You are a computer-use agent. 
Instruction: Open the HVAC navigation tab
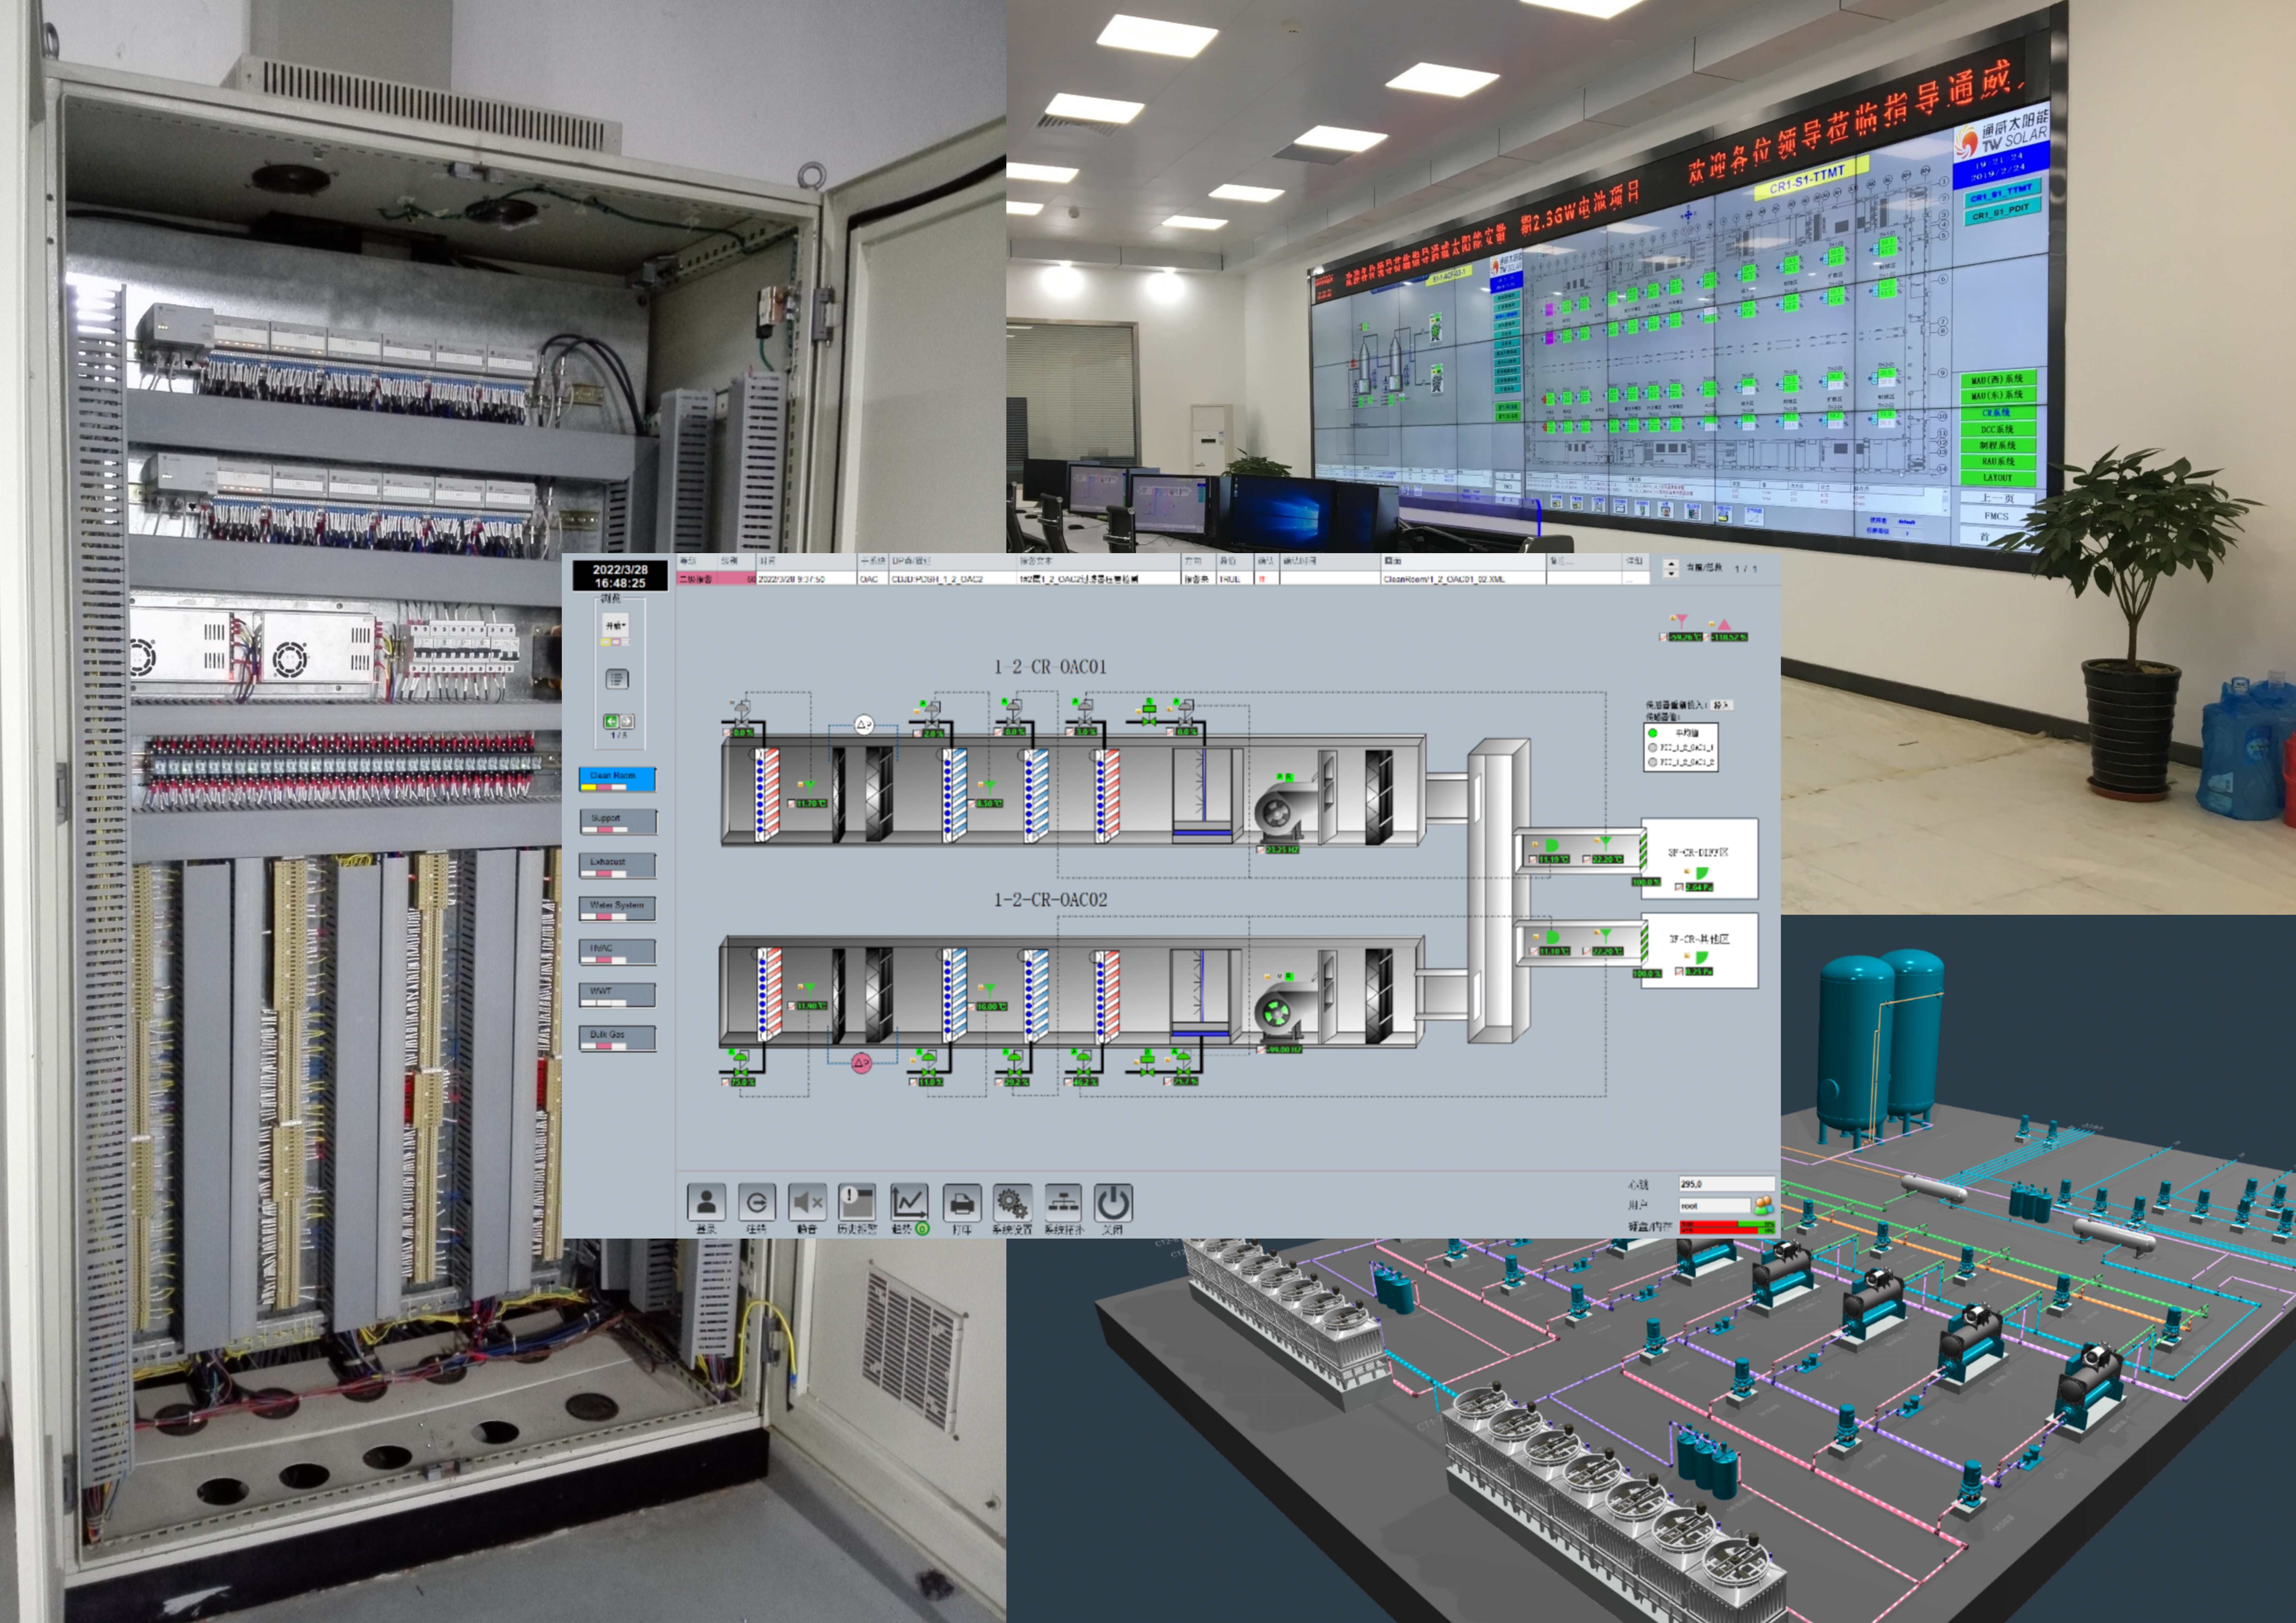[x=617, y=952]
